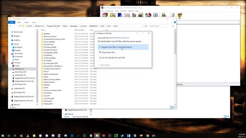
Task: Open the Explorer File tab
Action: tap(12, 22)
